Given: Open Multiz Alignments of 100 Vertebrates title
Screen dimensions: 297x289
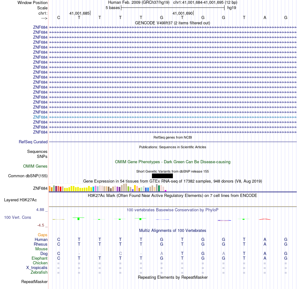Looking at the screenshot, I should click(x=173, y=231).
